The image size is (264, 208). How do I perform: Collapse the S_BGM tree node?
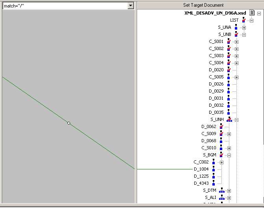point(229,155)
